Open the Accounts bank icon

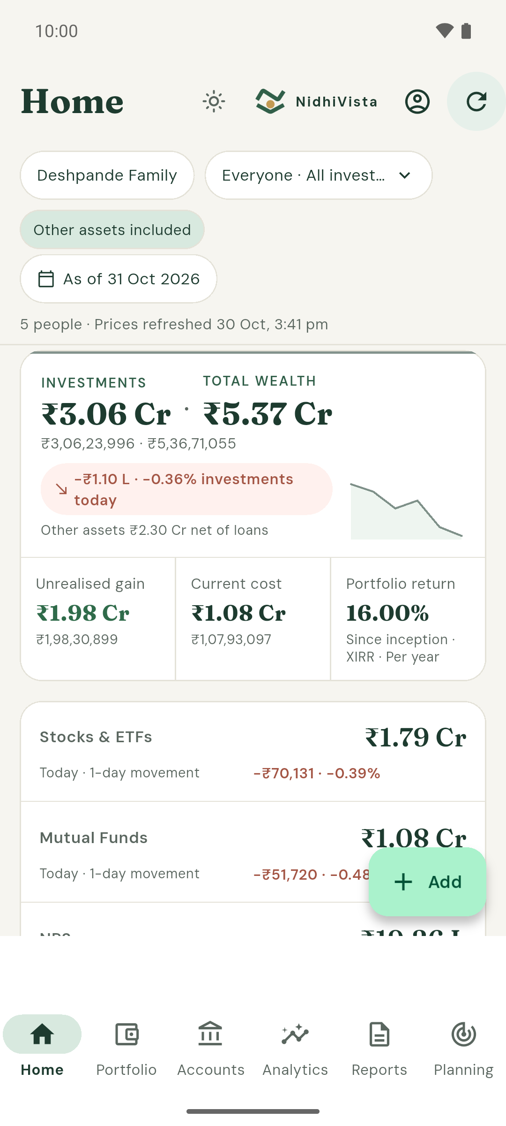point(211,1034)
